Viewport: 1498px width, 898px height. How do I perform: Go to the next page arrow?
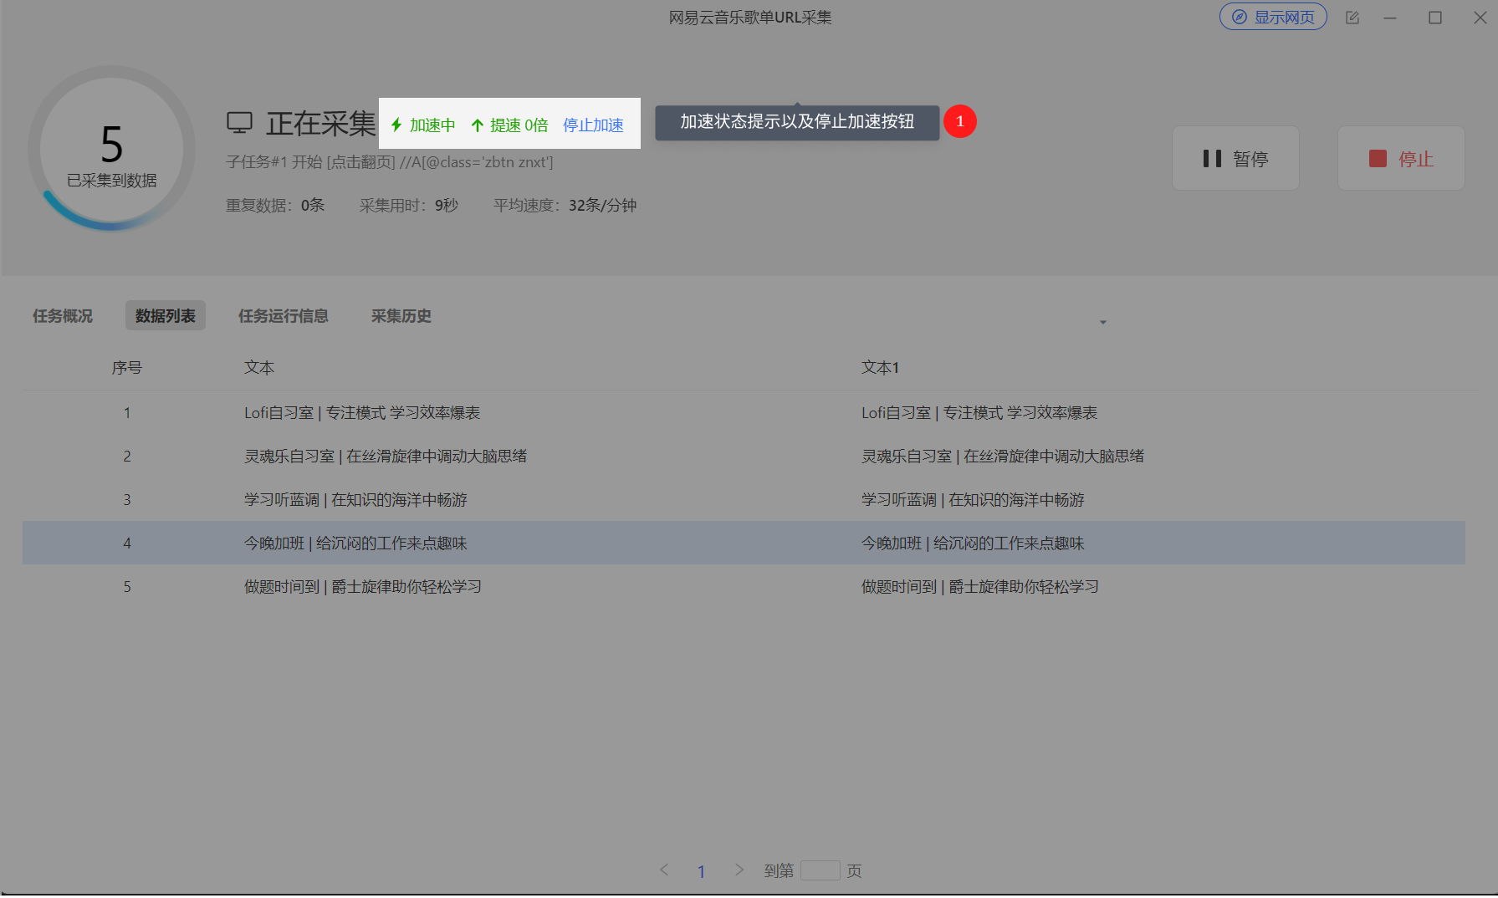[739, 870]
